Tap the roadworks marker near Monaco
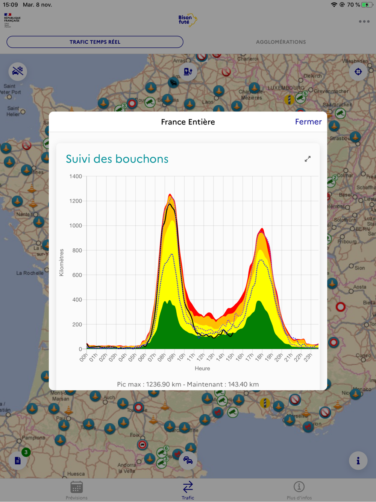Viewport: 376px width, 502px height. (355, 394)
